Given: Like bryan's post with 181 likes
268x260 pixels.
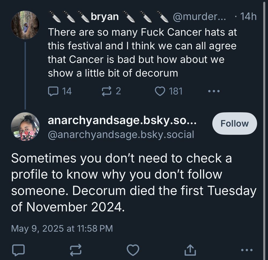Looking at the screenshot, I should pyautogui.click(x=160, y=91).
